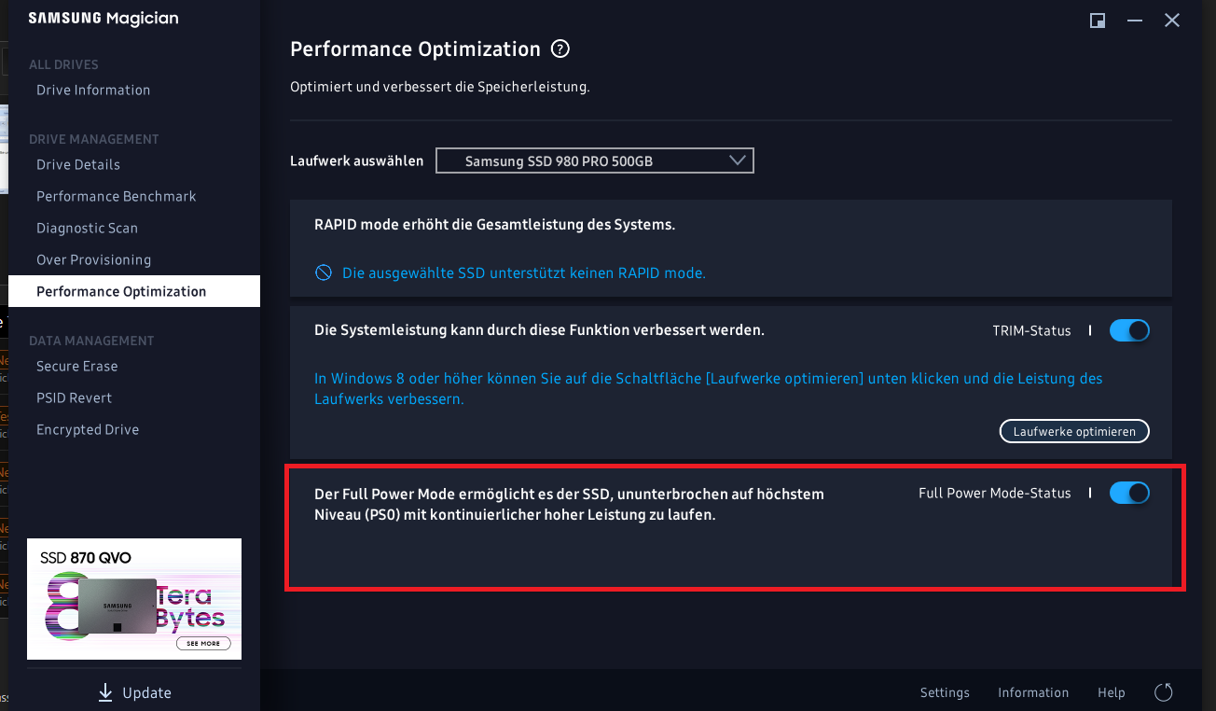Select Secure Erase option
1216x711 pixels.
click(76, 366)
